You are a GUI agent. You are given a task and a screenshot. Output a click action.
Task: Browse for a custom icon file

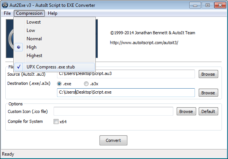coord(186,111)
